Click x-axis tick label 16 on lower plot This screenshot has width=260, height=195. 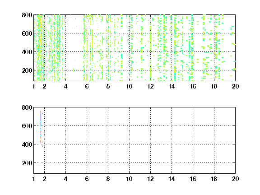[193, 179]
